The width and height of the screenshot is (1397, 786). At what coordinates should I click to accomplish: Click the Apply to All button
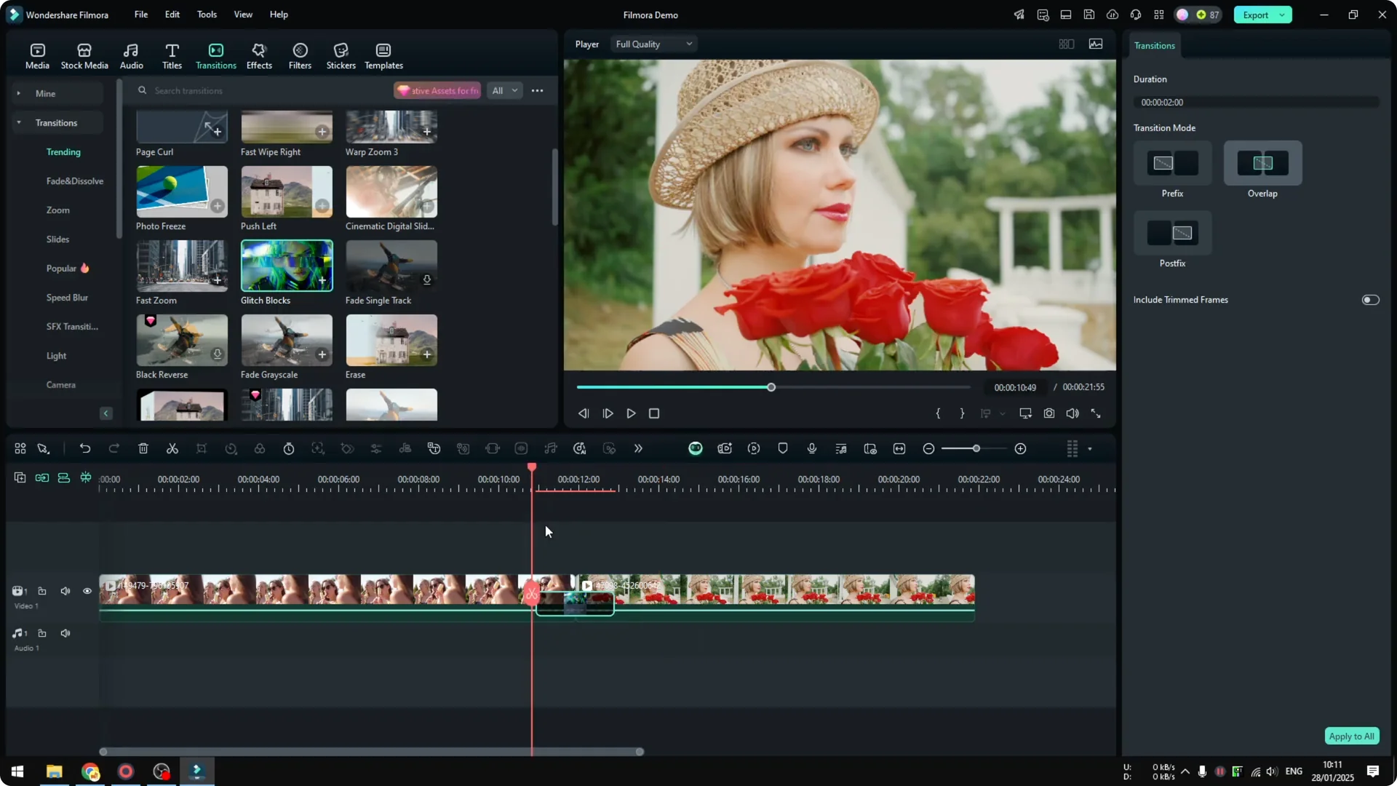1351,736
